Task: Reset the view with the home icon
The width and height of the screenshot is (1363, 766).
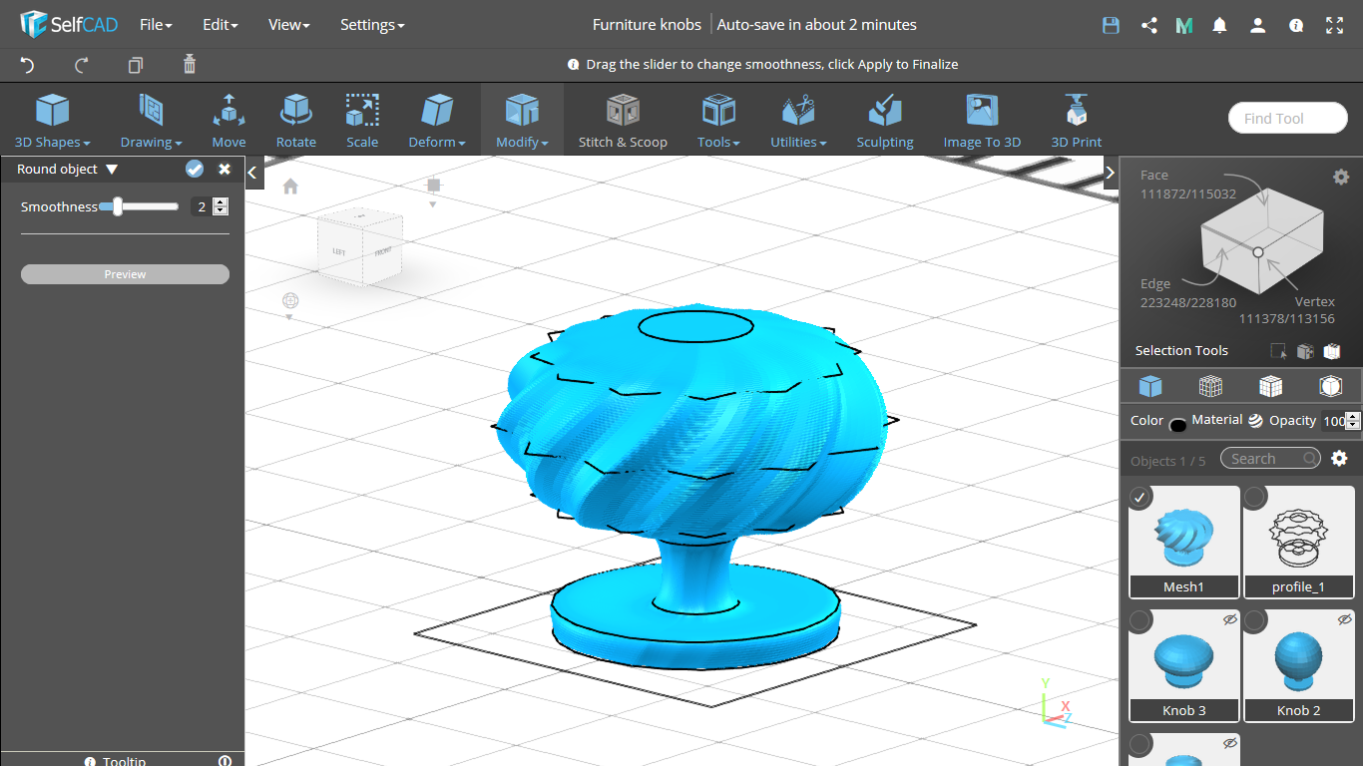Action: tap(290, 187)
